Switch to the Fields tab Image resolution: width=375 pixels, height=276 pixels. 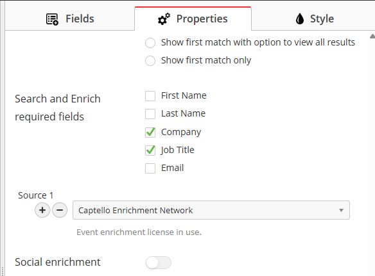(70, 19)
